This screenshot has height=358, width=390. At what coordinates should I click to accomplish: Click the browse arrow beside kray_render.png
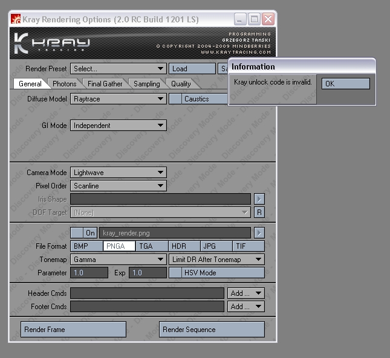click(x=259, y=233)
